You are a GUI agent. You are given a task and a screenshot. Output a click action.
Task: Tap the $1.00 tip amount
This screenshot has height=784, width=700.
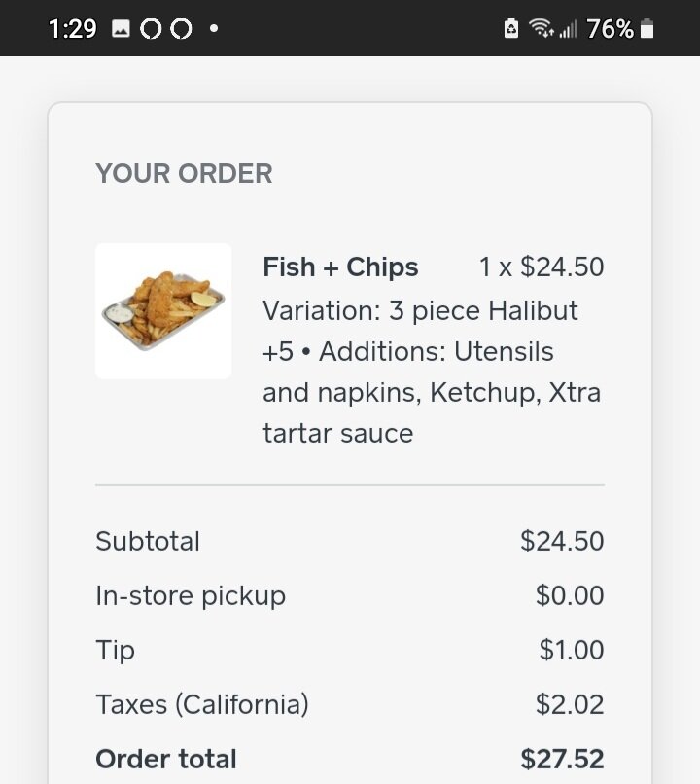coord(572,650)
